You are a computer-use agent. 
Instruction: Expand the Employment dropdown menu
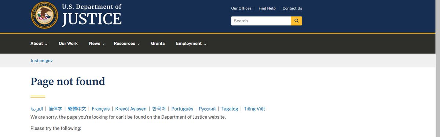tap(191, 44)
